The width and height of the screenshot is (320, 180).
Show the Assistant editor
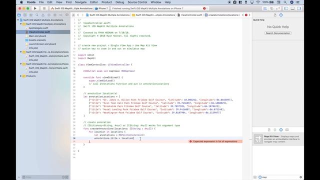(271, 8)
